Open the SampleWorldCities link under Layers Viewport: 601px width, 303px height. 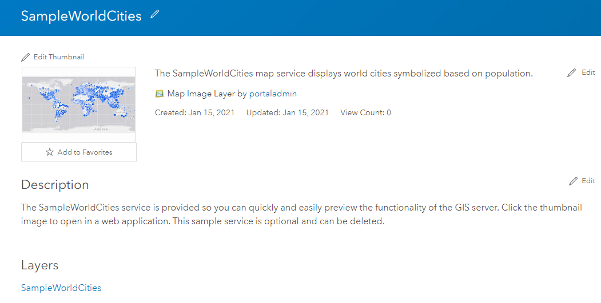(x=61, y=288)
